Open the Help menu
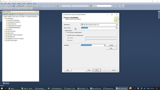This screenshot has height=90, width=160. click(x=34, y=3)
